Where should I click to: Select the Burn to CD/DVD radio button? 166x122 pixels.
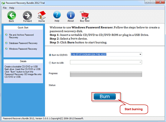point(50,55)
